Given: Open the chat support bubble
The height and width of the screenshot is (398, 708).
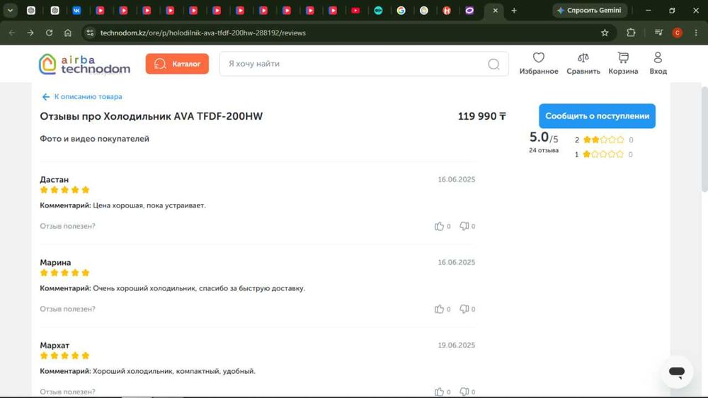Looking at the screenshot, I should [676, 372].
